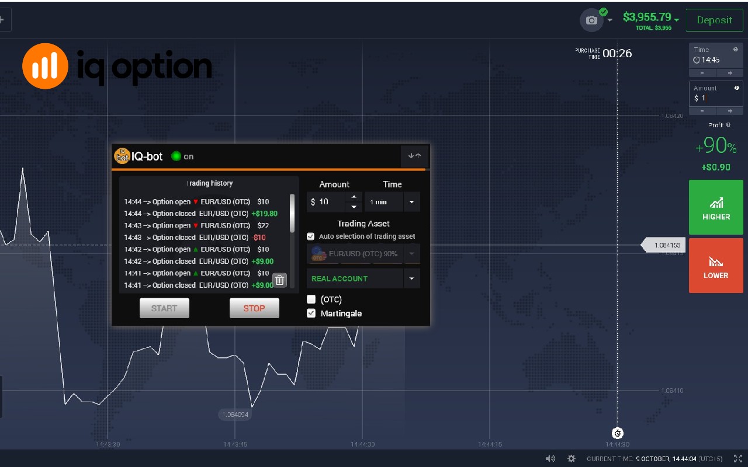The image size is (748, 467).
Task: Select 14:41 Option closed +$9.00 row
Action: pyautogui.click(x=199, y=285)
